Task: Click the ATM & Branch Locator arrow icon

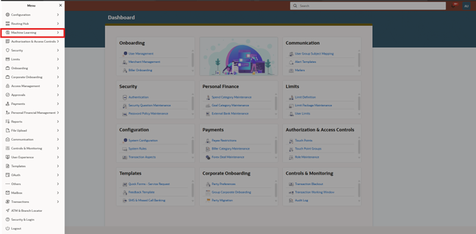Action: click(x=8, y=211)
